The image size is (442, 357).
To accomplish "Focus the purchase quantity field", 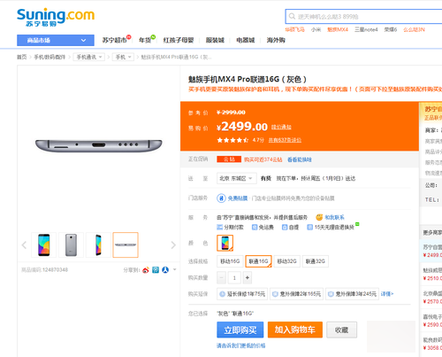I will 234,277.
